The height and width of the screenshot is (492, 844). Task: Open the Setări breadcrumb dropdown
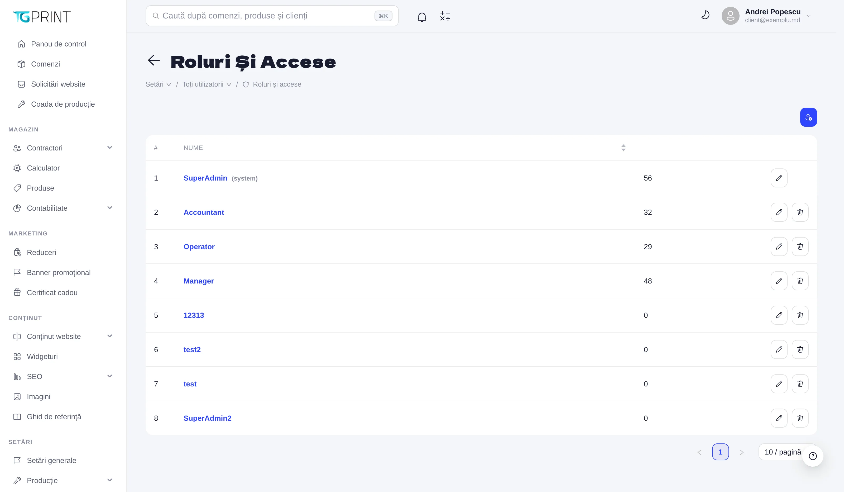coord(159,84)
